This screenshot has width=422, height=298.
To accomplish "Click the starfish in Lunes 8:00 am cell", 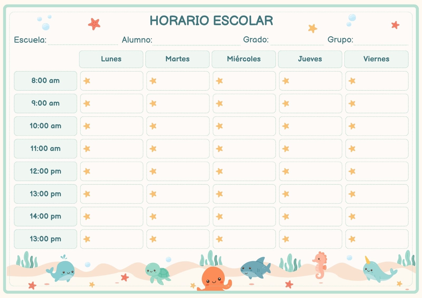I will coord(87,81).
